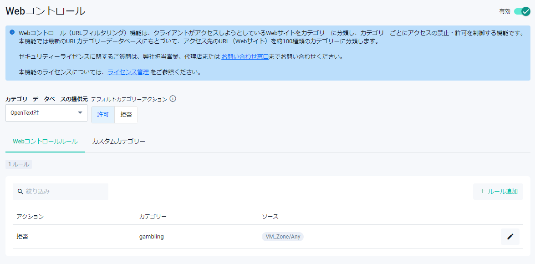Click the magnifier icon in the filter box

click(20, 192)
